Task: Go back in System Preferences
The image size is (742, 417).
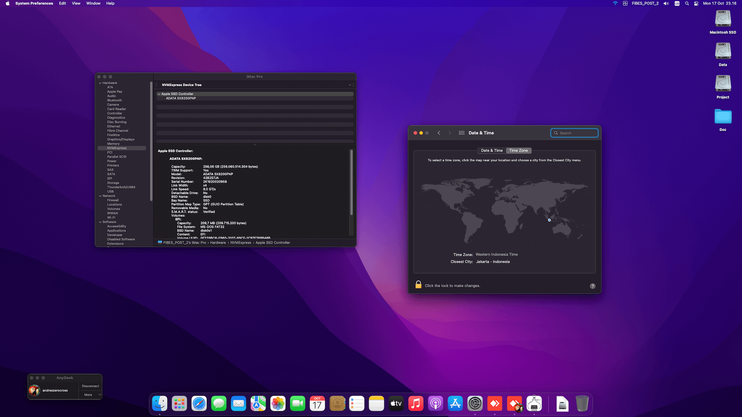Action: tap(439, 133)
